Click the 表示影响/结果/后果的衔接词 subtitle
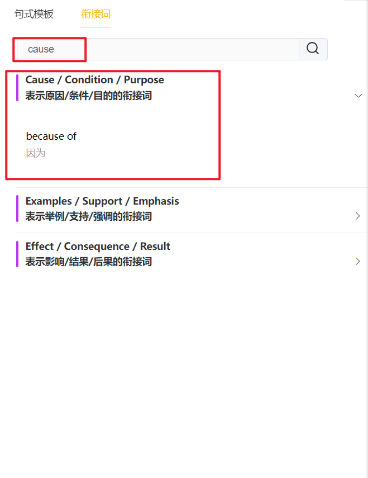Screen dimensions: 368x478 [89, 262]
